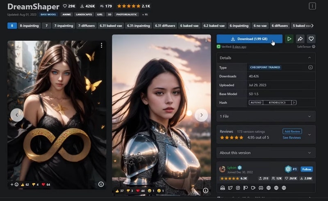Click the PHOTOREALISTIC tag
The image size is (328, 201).
click(127, 14)
